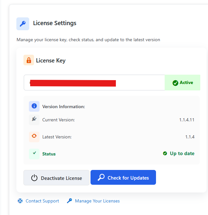
Task: Click the green Status label
Action: (x=49, y=154)
